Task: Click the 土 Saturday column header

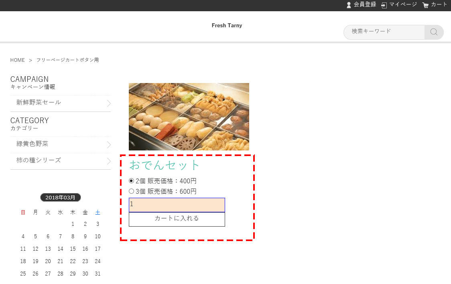Action: click(x=98, y=213)
